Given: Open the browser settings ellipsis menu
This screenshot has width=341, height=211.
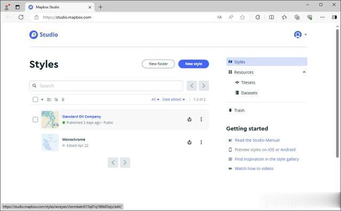Looking at the screenshot, I should pos(322,18).
